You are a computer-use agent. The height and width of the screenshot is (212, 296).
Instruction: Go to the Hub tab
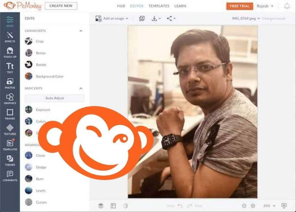click(x=121, y=6)
